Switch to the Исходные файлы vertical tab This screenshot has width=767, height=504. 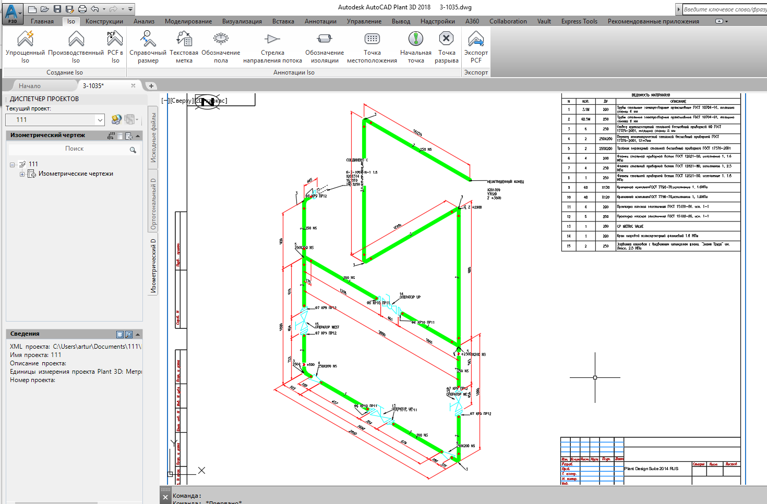coord(153,137)
